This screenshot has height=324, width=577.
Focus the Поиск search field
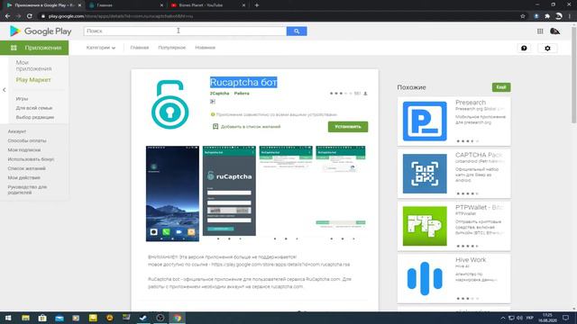(x=185, y=31)
